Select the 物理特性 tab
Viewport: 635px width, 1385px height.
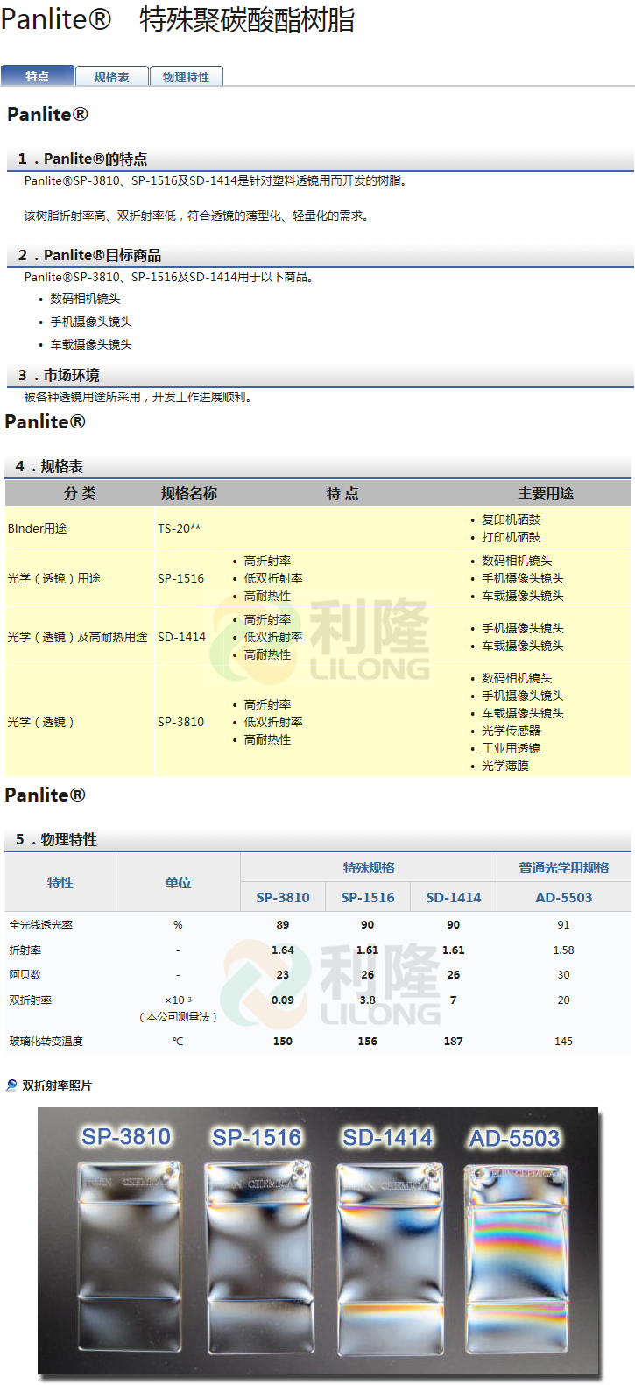[186, 77]
